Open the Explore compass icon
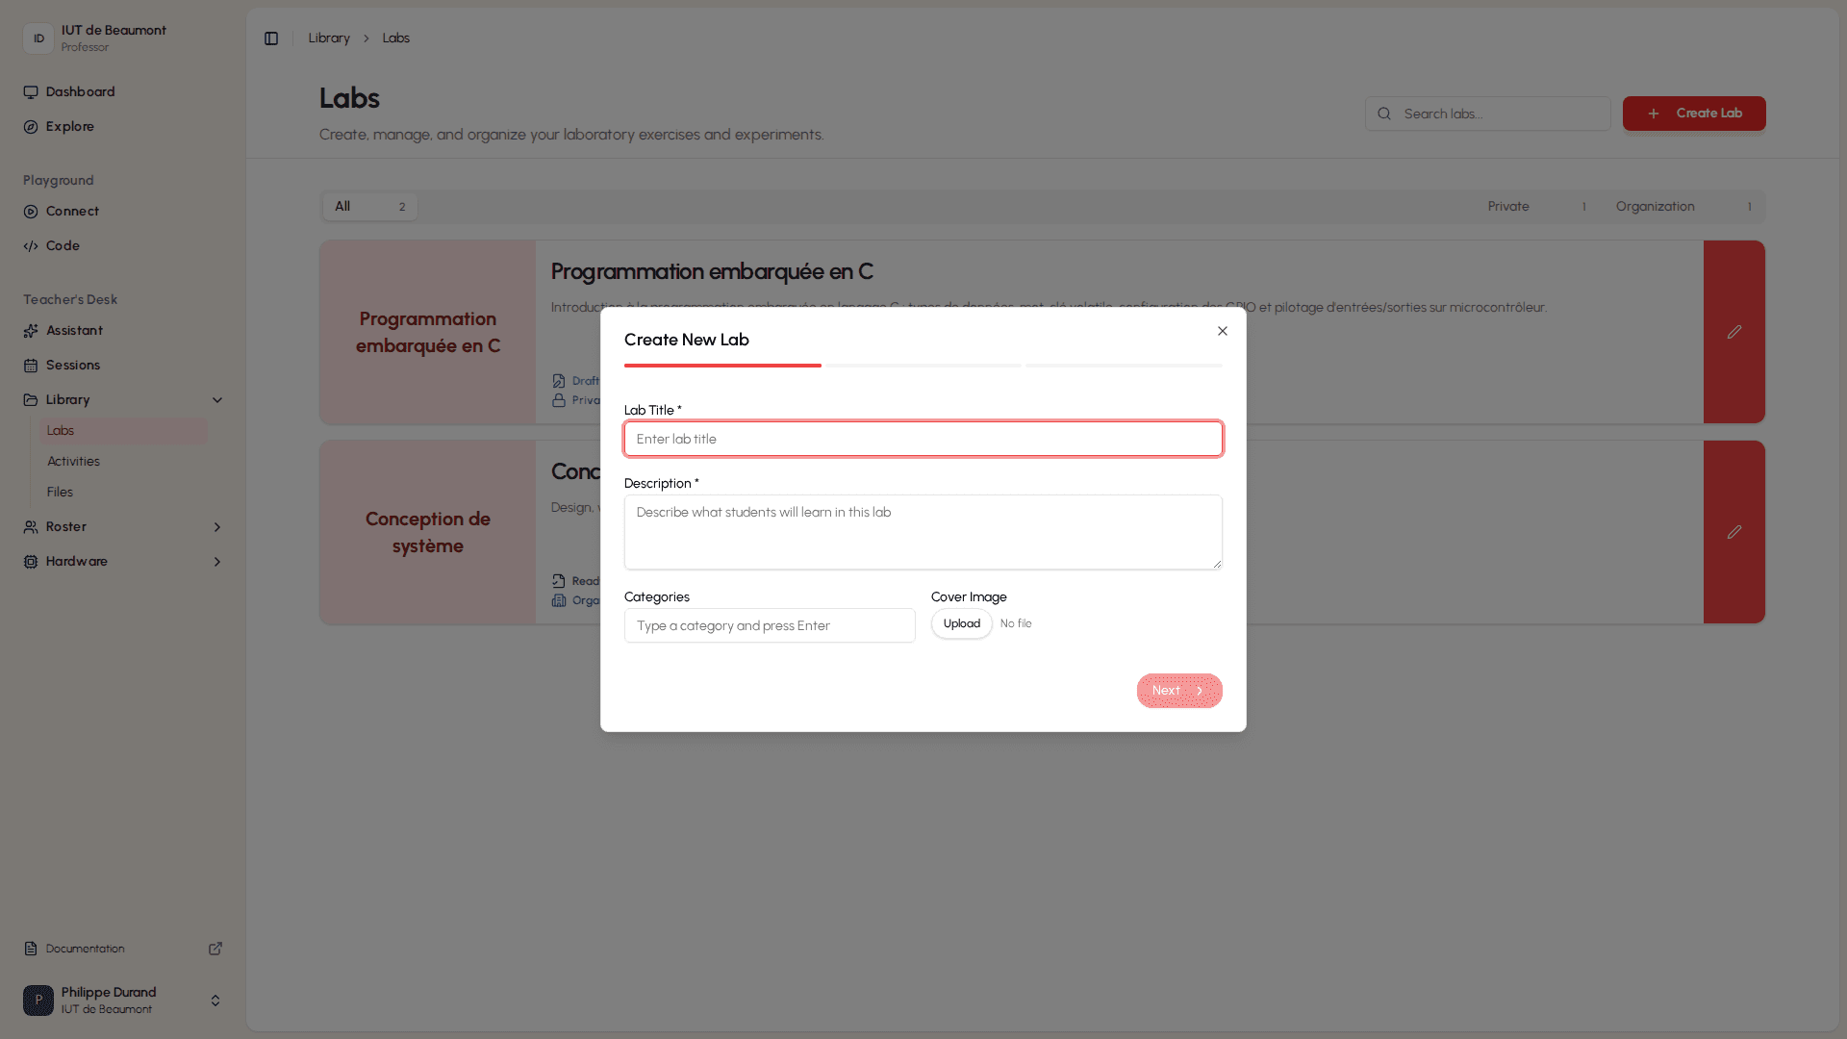The width and height of the screenshot is (1847, 1039). (x=31, y=127)
